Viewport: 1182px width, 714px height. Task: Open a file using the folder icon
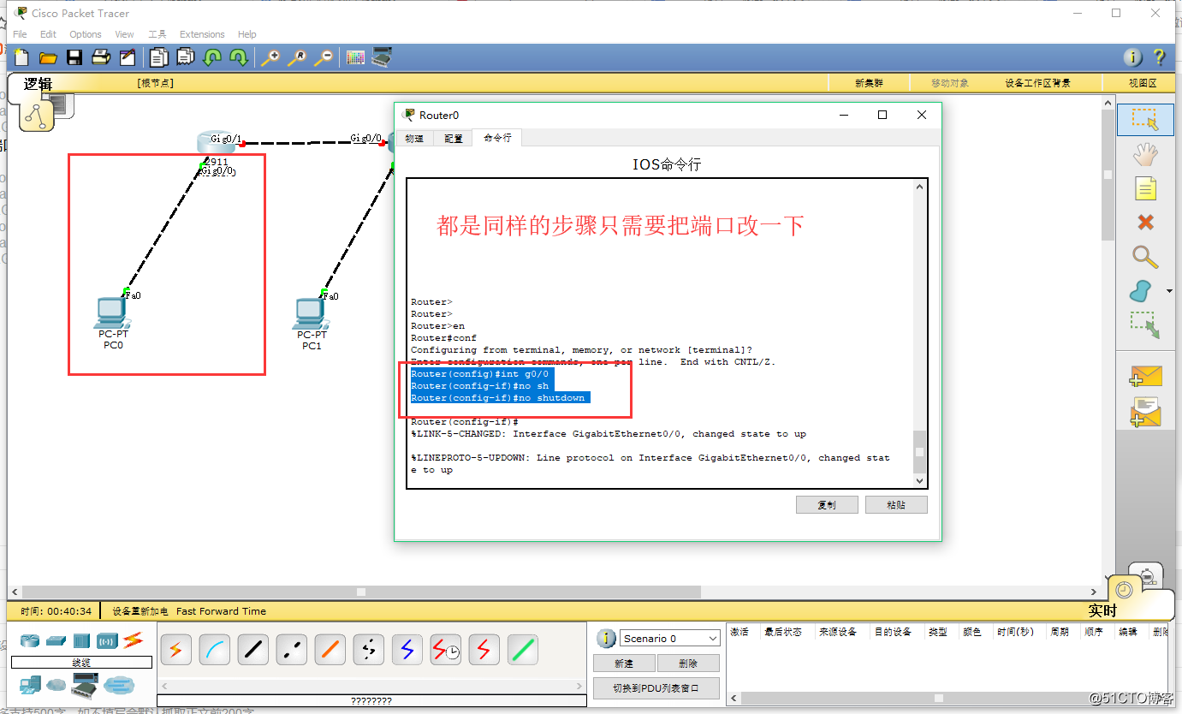[x=48, y=57]
